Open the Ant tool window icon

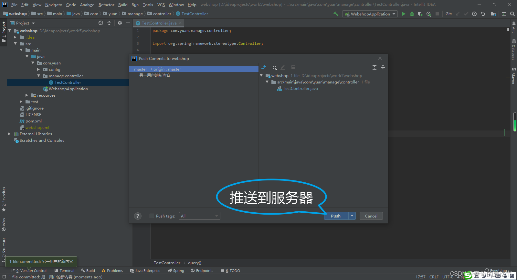[513, 27]
